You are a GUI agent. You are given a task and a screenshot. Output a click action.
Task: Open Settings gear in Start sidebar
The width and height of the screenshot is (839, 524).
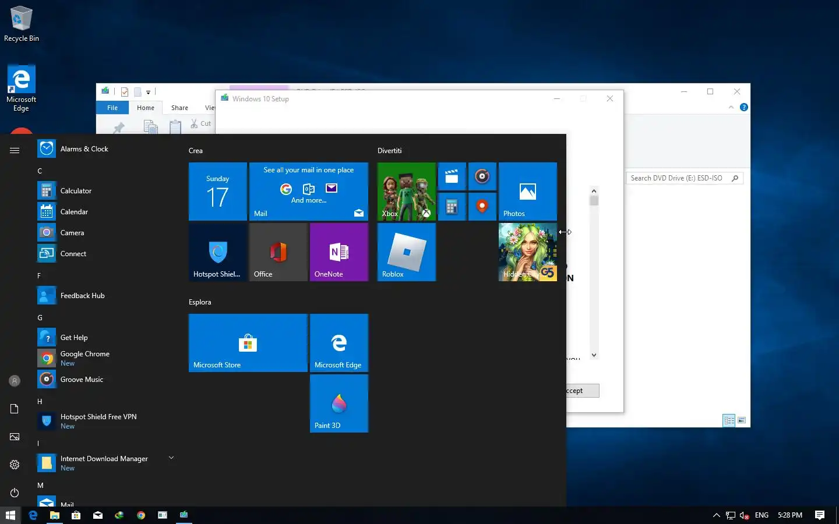point(15,465)
